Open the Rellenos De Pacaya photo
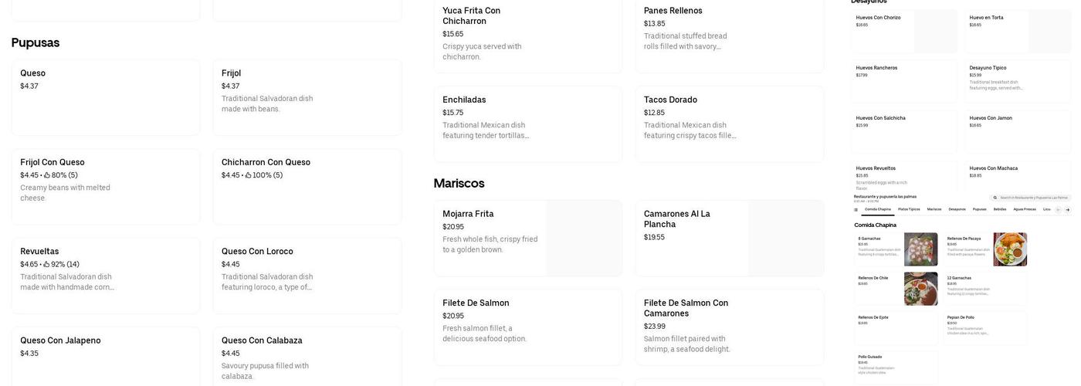Screen dimensions: 1081x386 (1010, 249)
